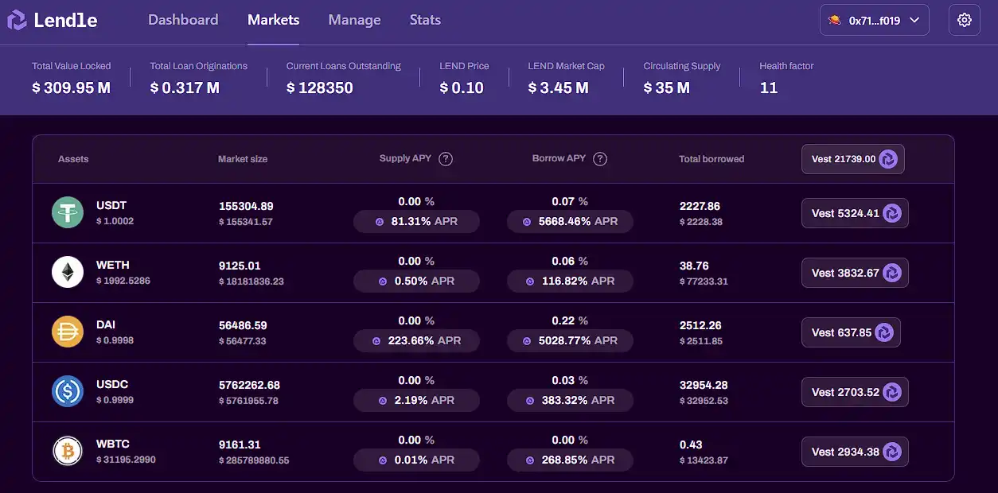Click the USDT 81.31% APR supply badge

(x=416, y=222)
